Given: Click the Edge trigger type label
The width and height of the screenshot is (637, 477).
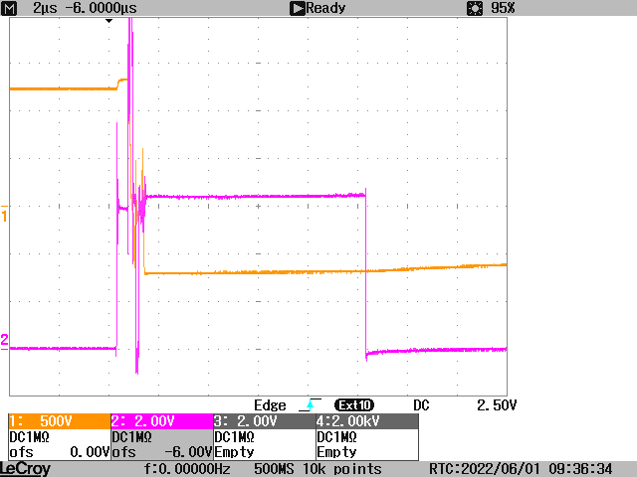Looking at the screenshot, I should [x=270, y=405].
